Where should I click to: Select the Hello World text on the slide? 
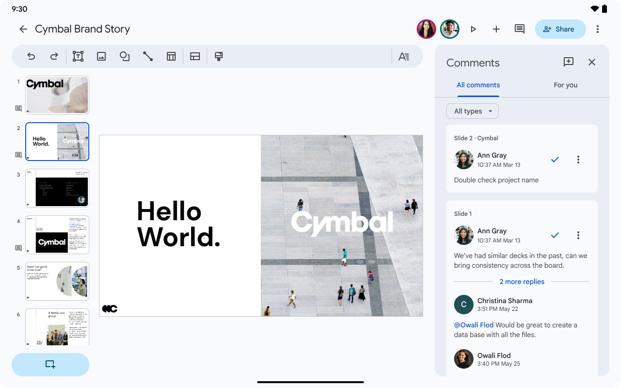179,225
